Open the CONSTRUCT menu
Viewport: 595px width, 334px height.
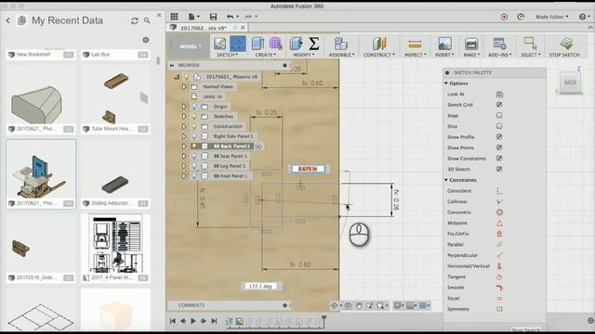point(379,55)
